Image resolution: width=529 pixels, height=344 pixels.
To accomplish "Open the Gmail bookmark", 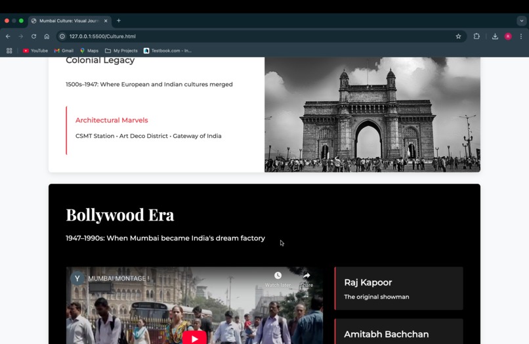I will (64, 51).
